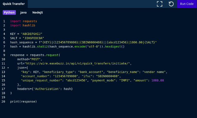Switch to the NodeJS code tab
The width and height of the screenshot is (197, 118).
pos(38,13)
